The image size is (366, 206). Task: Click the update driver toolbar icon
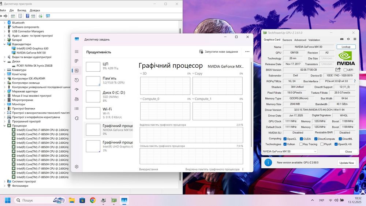pyautogui.click(x=40, y=16)
